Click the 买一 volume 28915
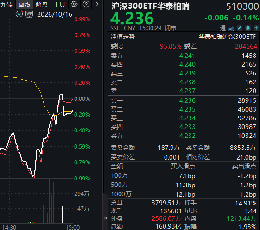The width and height of the screenshot is (260, 230). point(247,100)
